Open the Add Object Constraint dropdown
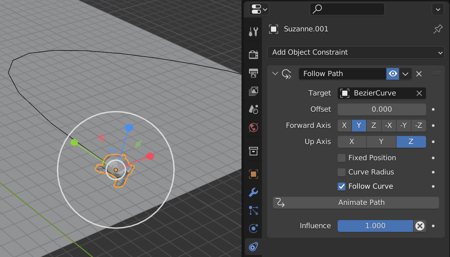Viewport: 450px width, 257px height. click(356, 52)
